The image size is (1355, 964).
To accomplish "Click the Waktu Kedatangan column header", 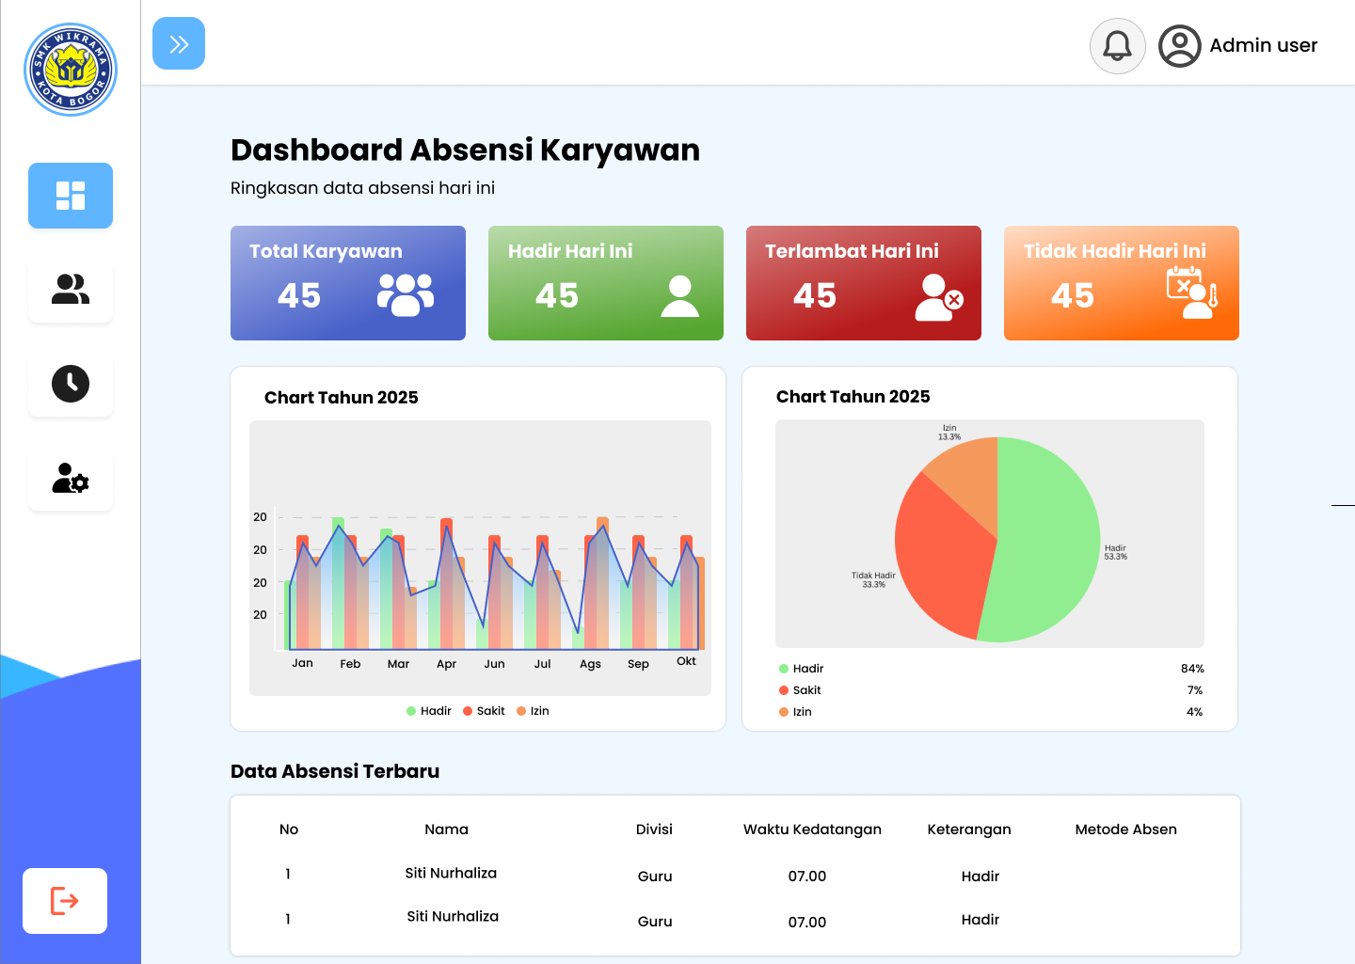I will point(812,830).
